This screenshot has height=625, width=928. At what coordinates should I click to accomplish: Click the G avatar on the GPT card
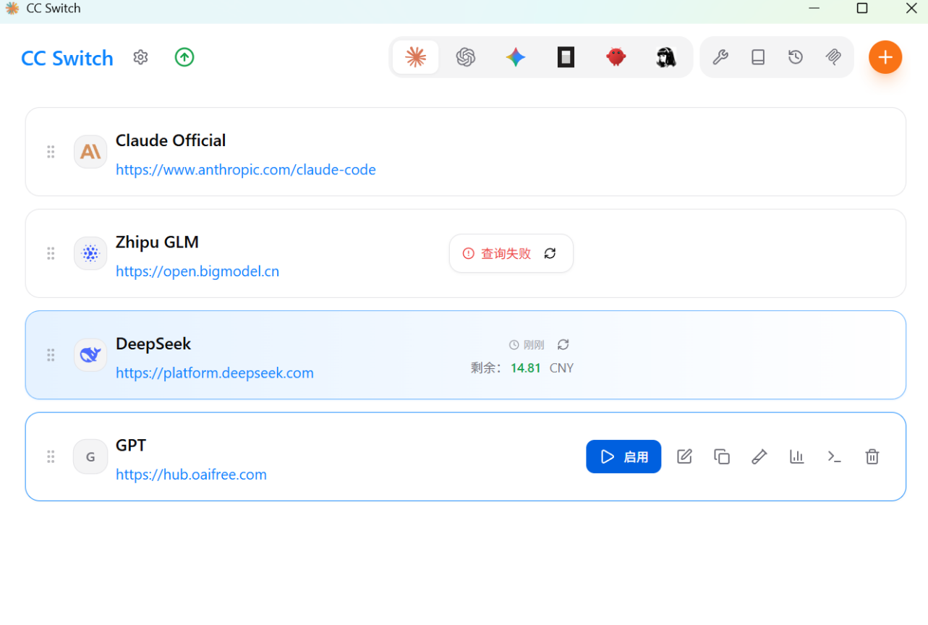coord(90,456)
